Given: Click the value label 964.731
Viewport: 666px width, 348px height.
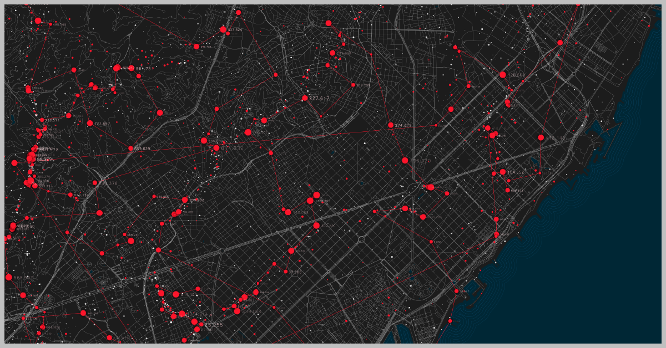Looking at the screenshot, I should coord(143,68).
